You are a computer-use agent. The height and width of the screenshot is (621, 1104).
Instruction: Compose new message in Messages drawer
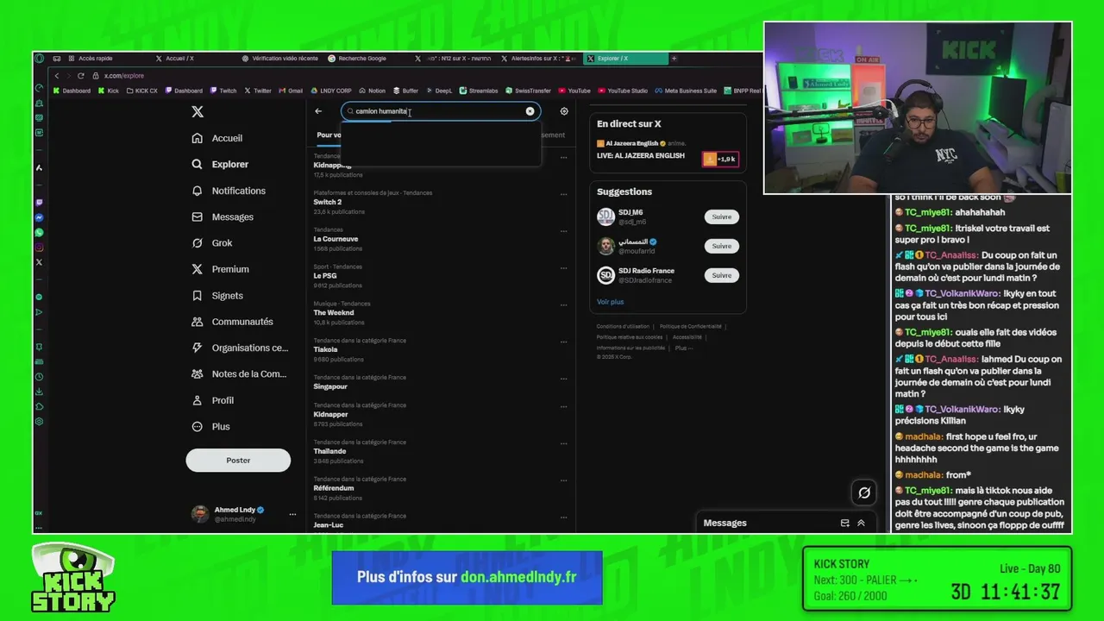coord(844,524)
